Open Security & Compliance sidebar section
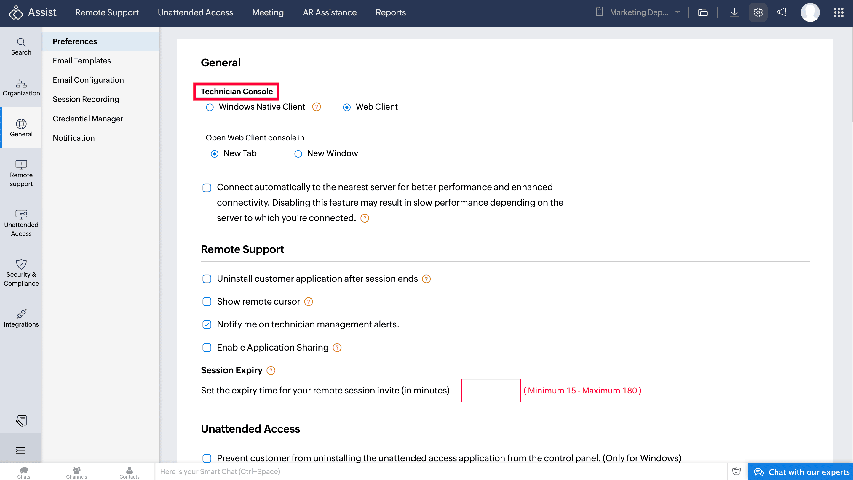853x480 pixels. (x=21, y=272)
